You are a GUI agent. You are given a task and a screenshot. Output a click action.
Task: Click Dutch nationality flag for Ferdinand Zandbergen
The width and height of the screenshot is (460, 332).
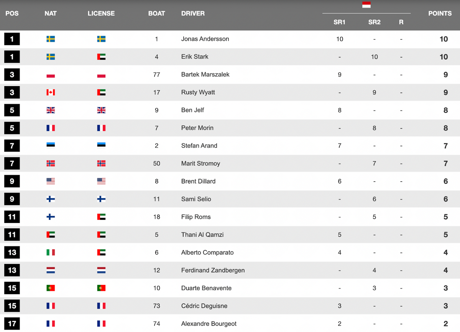tap(51, 270)
